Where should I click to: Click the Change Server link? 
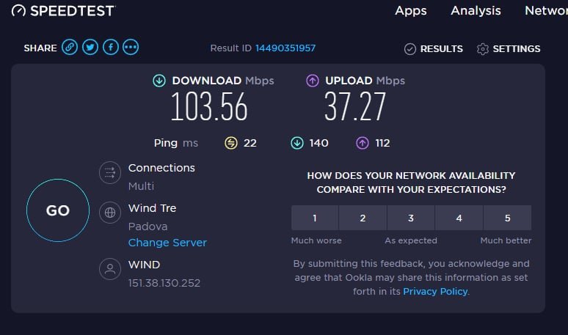167,243
